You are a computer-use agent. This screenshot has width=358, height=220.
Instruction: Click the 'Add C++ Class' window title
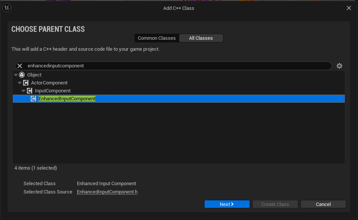pos(178,8)
